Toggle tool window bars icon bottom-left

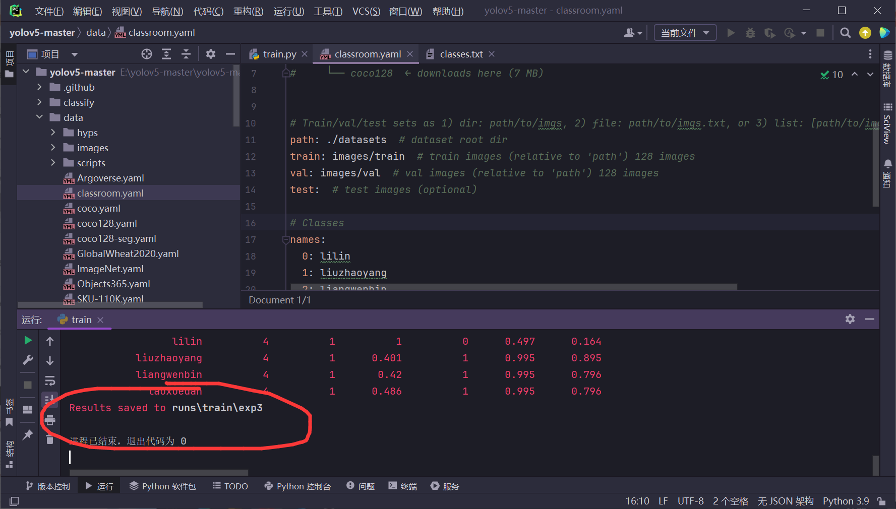coord(14,501)
